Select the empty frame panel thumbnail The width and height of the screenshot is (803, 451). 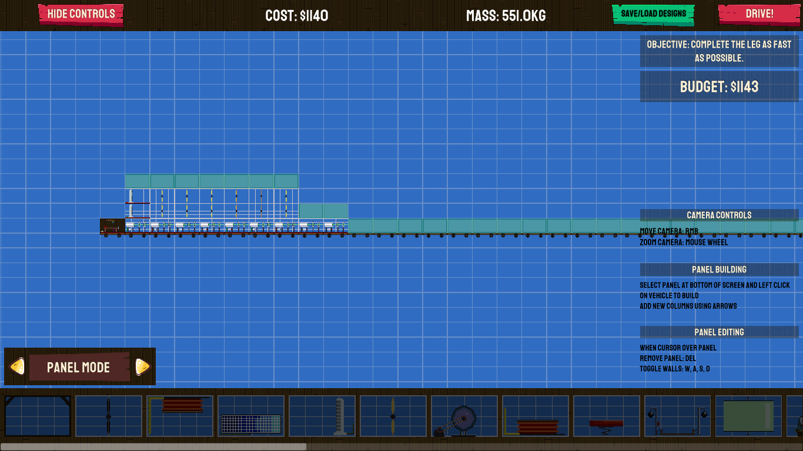pyautogui.click(x=38, y=416)
